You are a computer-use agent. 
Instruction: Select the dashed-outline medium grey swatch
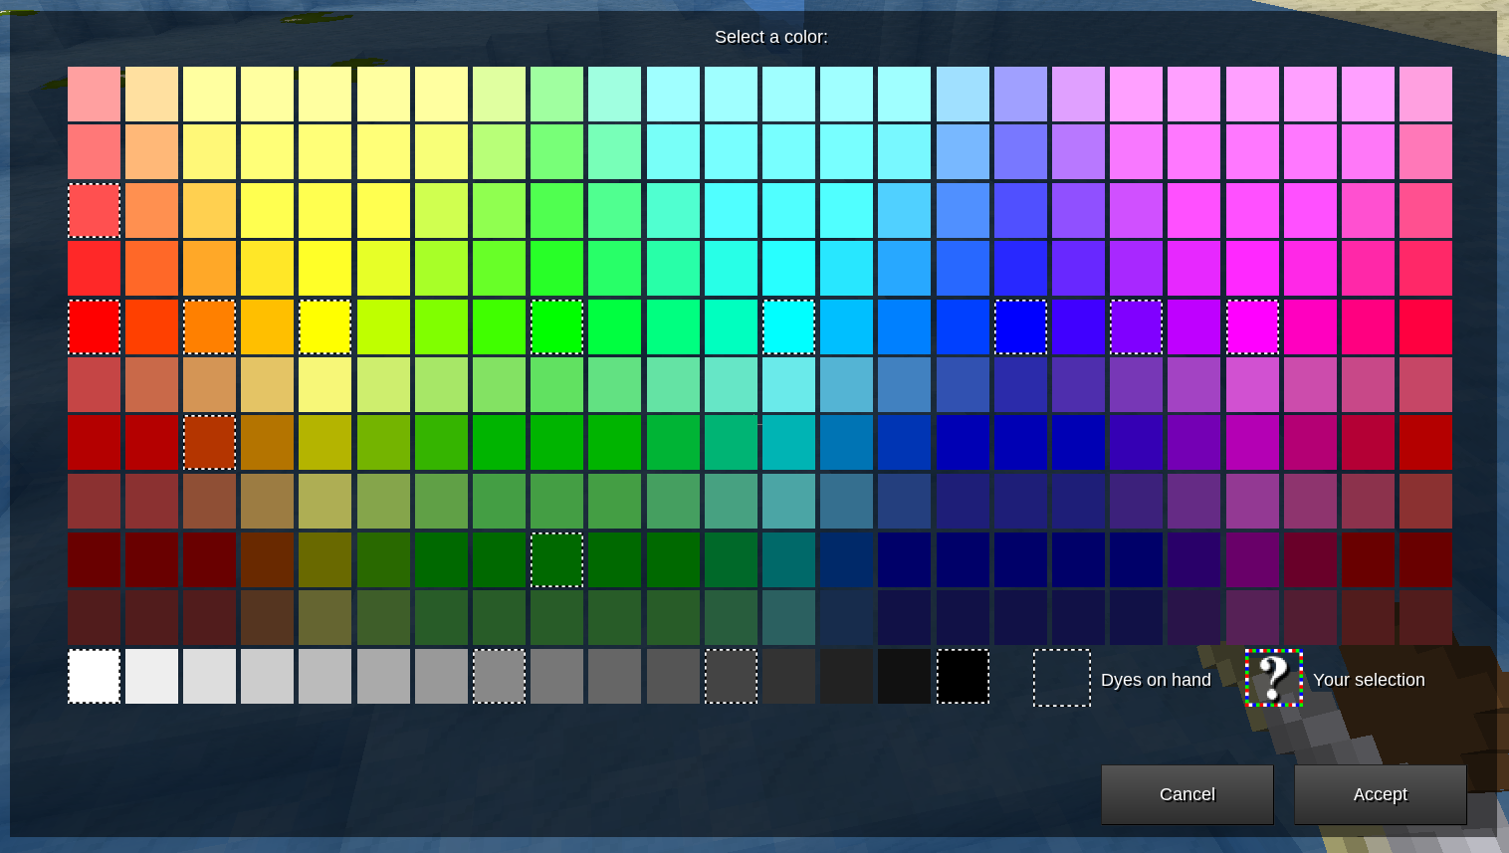(499, 677)
